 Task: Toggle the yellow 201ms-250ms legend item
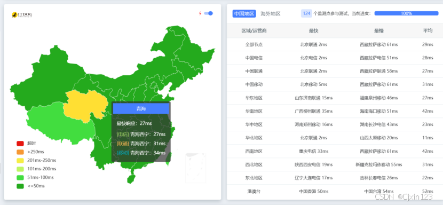pos(36,160)
